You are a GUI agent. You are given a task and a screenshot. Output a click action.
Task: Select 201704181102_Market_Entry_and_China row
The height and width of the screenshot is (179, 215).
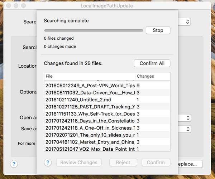click(x=90, y=142)
